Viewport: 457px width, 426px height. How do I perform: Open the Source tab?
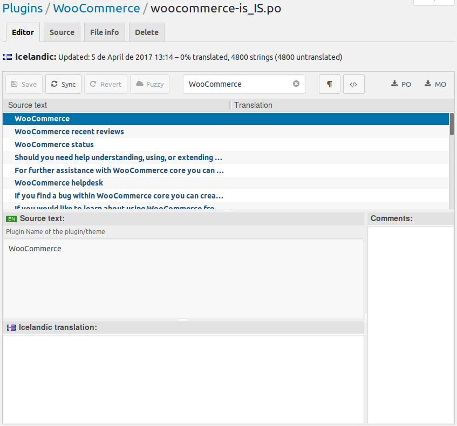pos(62,32)
